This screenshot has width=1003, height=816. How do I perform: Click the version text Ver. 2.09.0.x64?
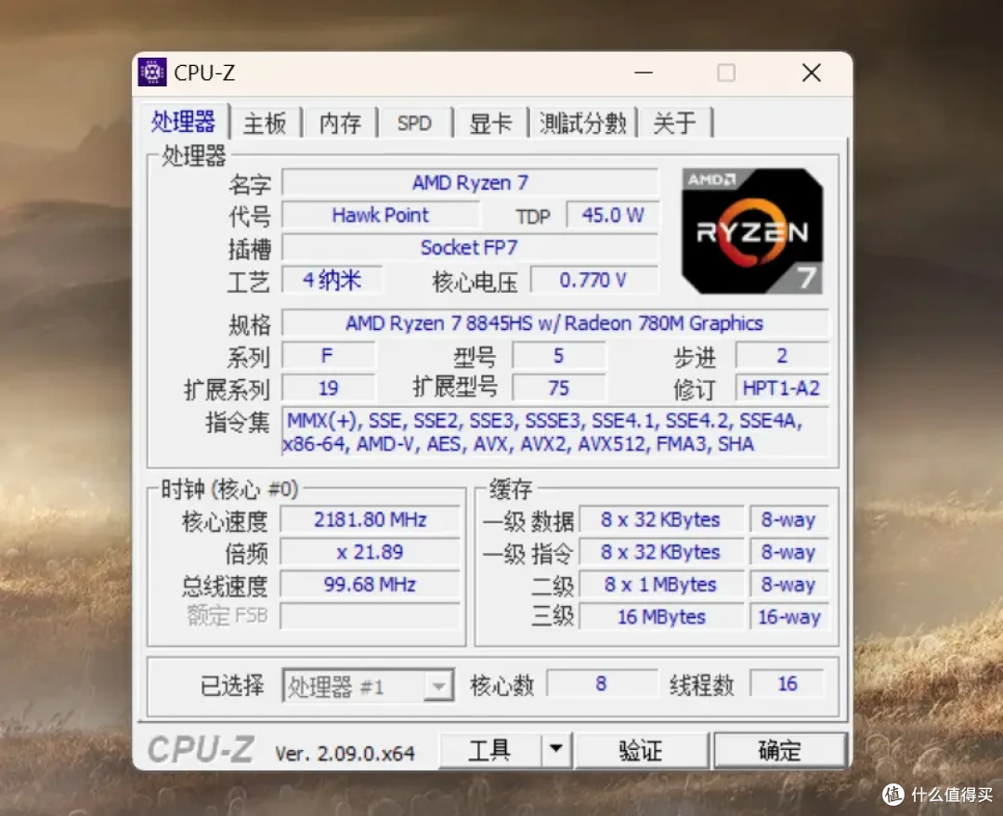click(345, 754)
